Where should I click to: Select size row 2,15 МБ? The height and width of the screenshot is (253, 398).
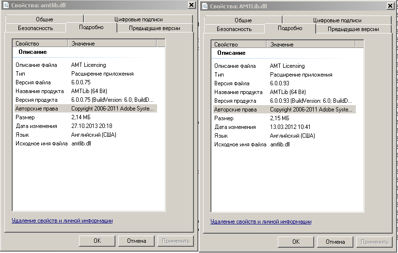tap(284, 118)
